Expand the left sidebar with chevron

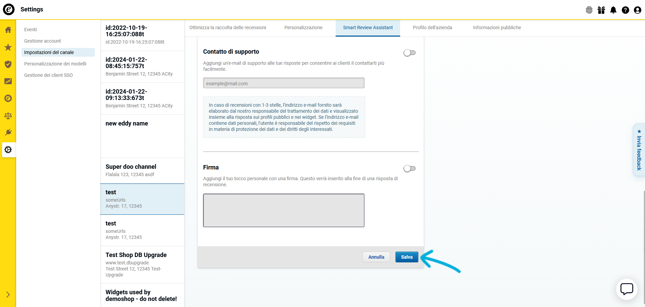tap(8, 295)
